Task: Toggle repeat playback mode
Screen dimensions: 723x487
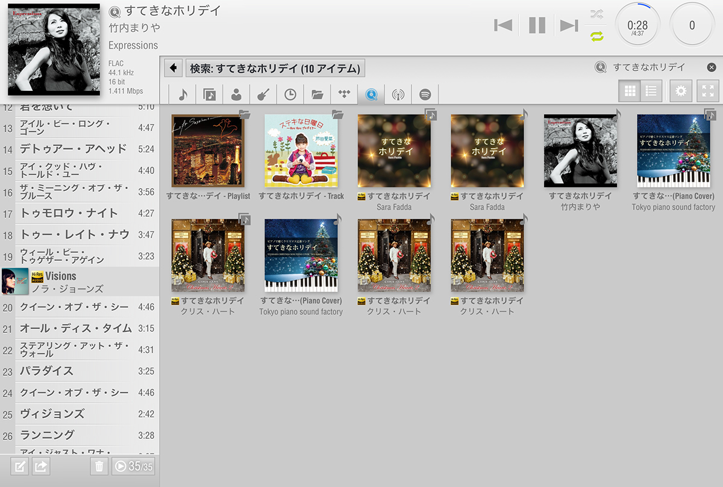Action: [x=596, y=36]
